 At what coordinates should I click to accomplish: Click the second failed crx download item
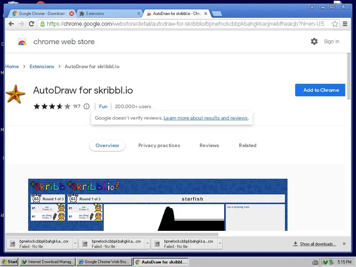112,244
